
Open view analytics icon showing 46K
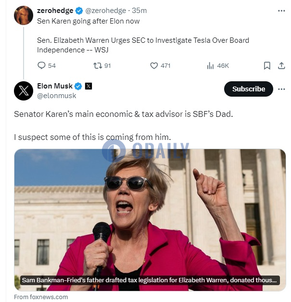(x=210, y=65)
